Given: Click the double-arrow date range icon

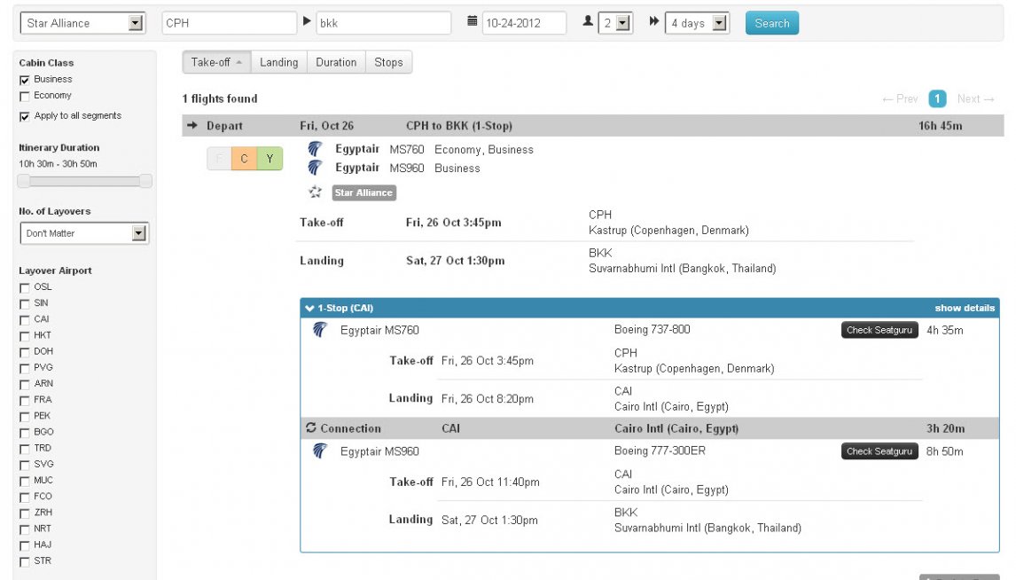Looking at the screenshot, I should click(653, 21).
